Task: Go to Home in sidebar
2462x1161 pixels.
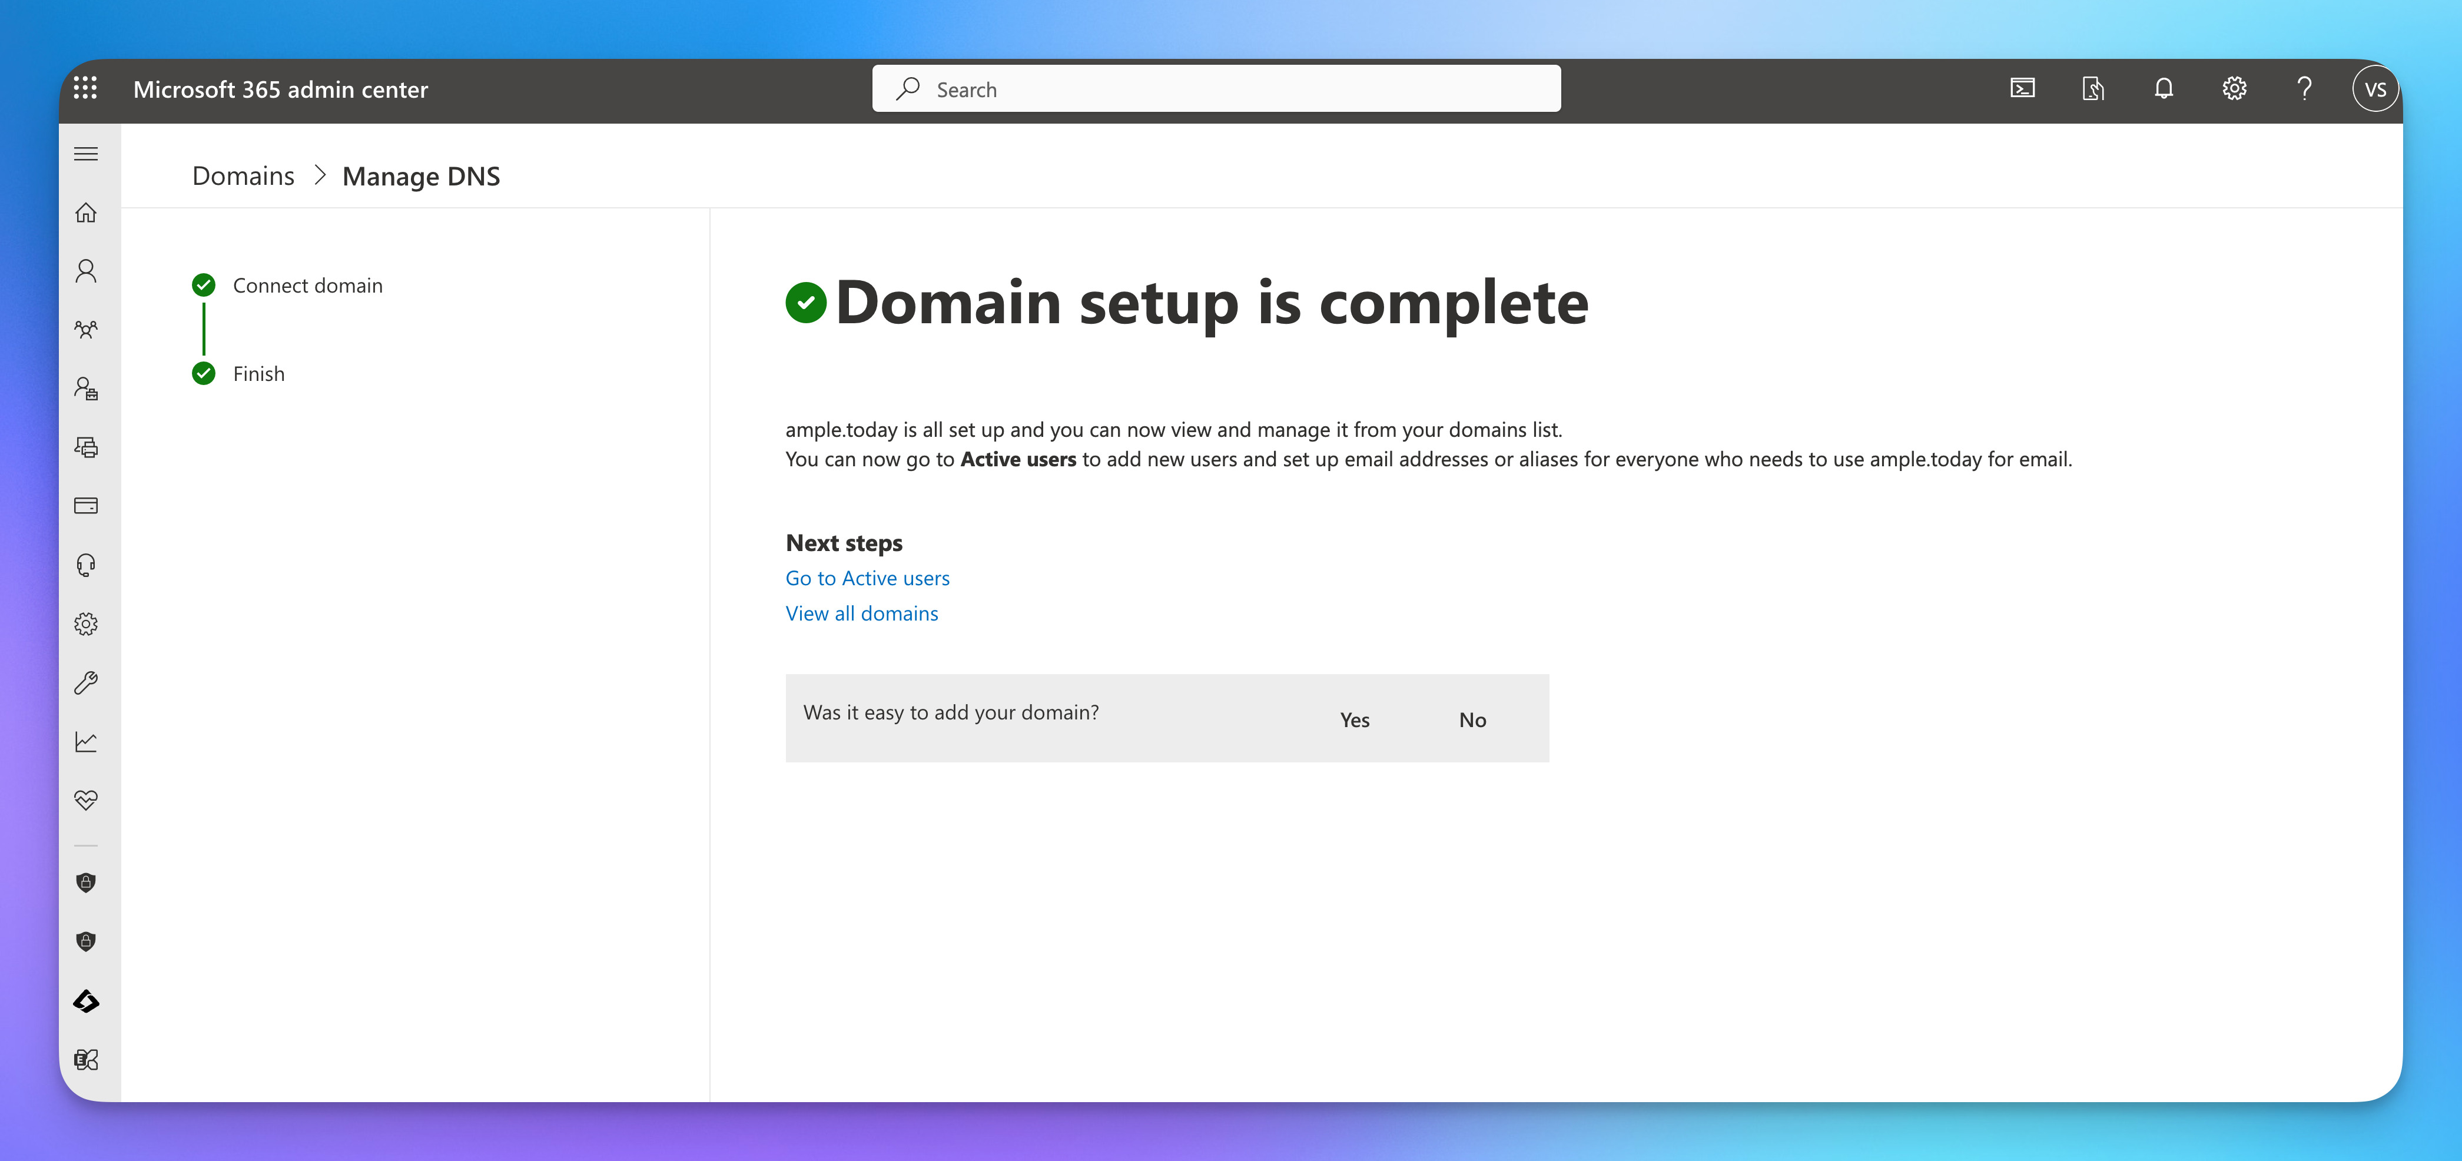Action: click(86, 212)
